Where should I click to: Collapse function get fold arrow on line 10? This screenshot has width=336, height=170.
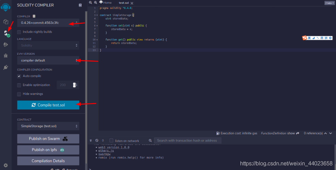[97, 40]
